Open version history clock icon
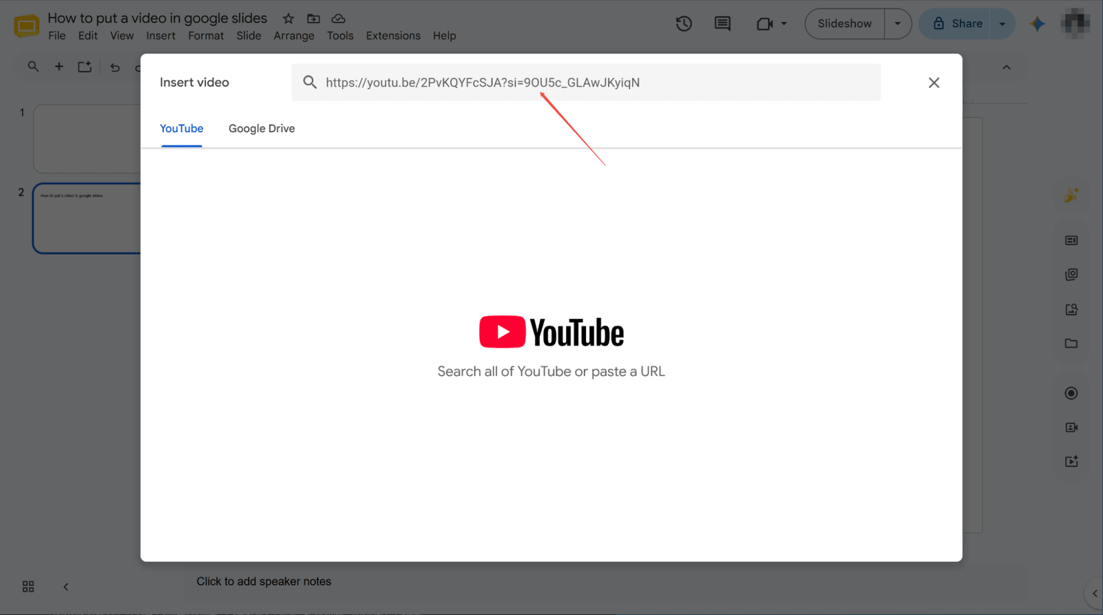This screenshot has height=615, width=1103. click(684, 23)
